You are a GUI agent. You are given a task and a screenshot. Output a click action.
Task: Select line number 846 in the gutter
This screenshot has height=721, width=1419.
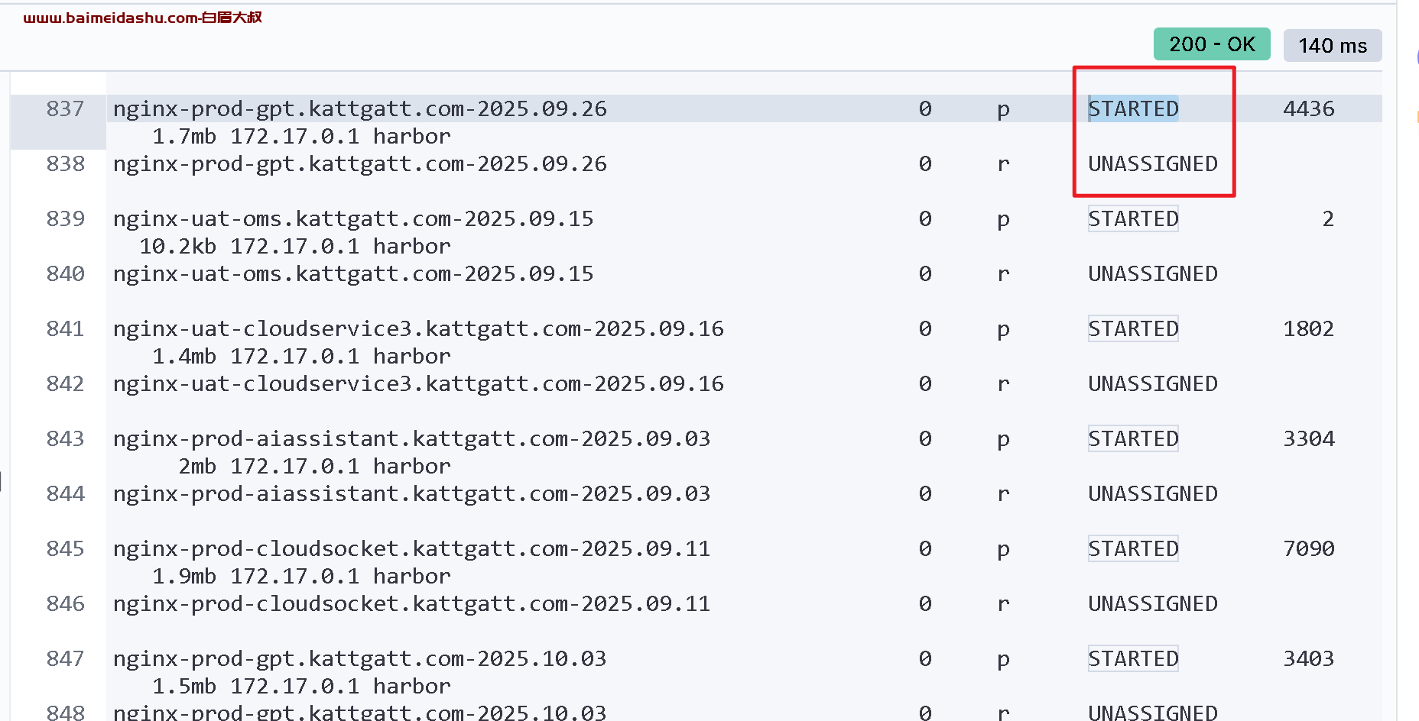(x=65, y=603)
